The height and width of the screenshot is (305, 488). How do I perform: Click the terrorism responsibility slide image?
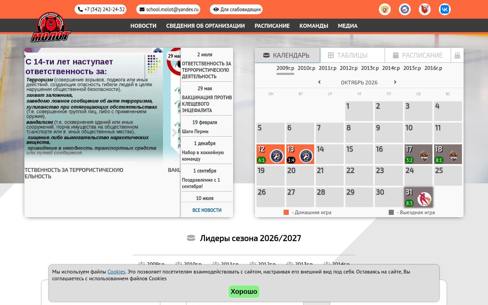(x=94, y=107)
